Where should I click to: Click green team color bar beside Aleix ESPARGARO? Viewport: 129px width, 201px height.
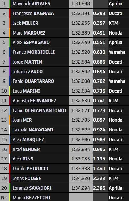coord(10,43)
